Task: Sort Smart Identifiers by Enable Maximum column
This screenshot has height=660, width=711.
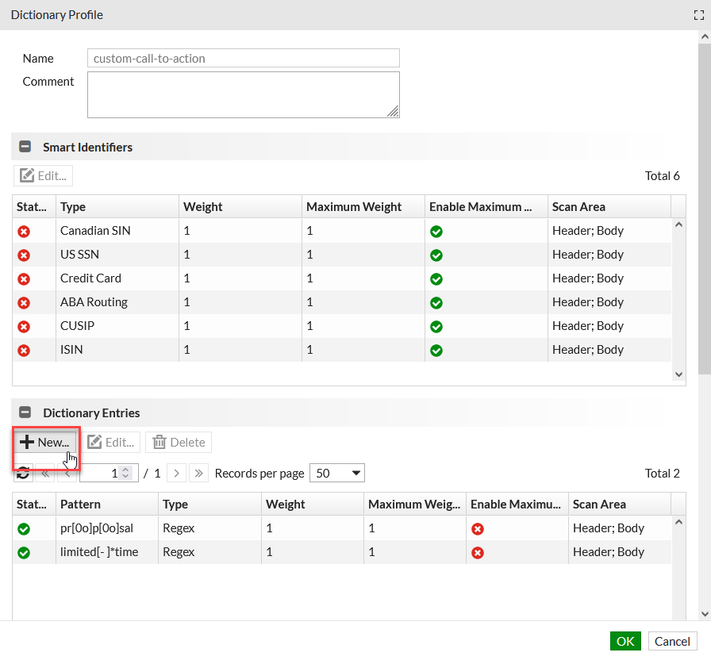Action: 486,207
